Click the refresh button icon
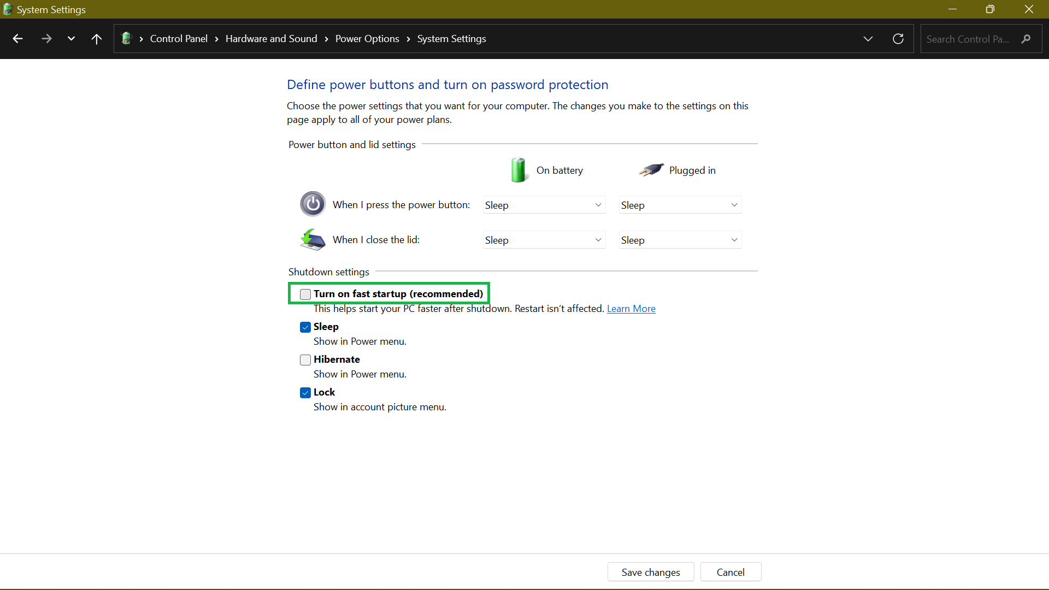Screen dimensions: 1049x590 coord(898,38)
